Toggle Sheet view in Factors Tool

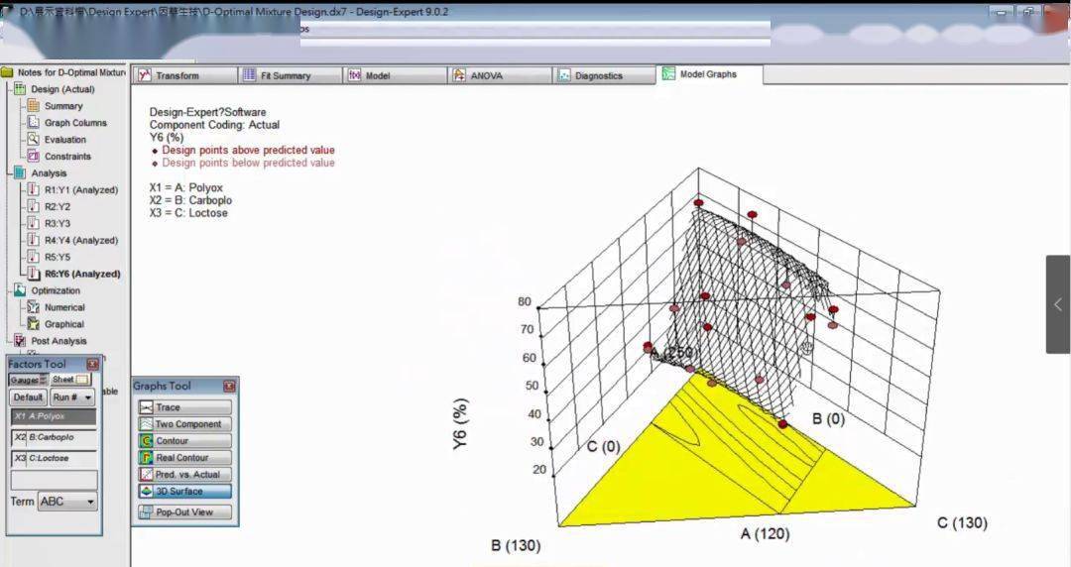coord(70,380)
